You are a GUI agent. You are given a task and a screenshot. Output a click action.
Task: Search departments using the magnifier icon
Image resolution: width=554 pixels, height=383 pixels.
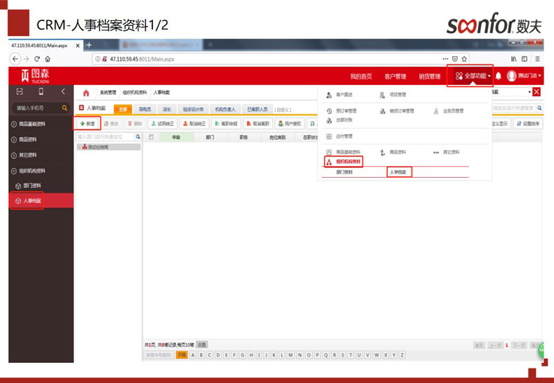(x=136, y=137)
